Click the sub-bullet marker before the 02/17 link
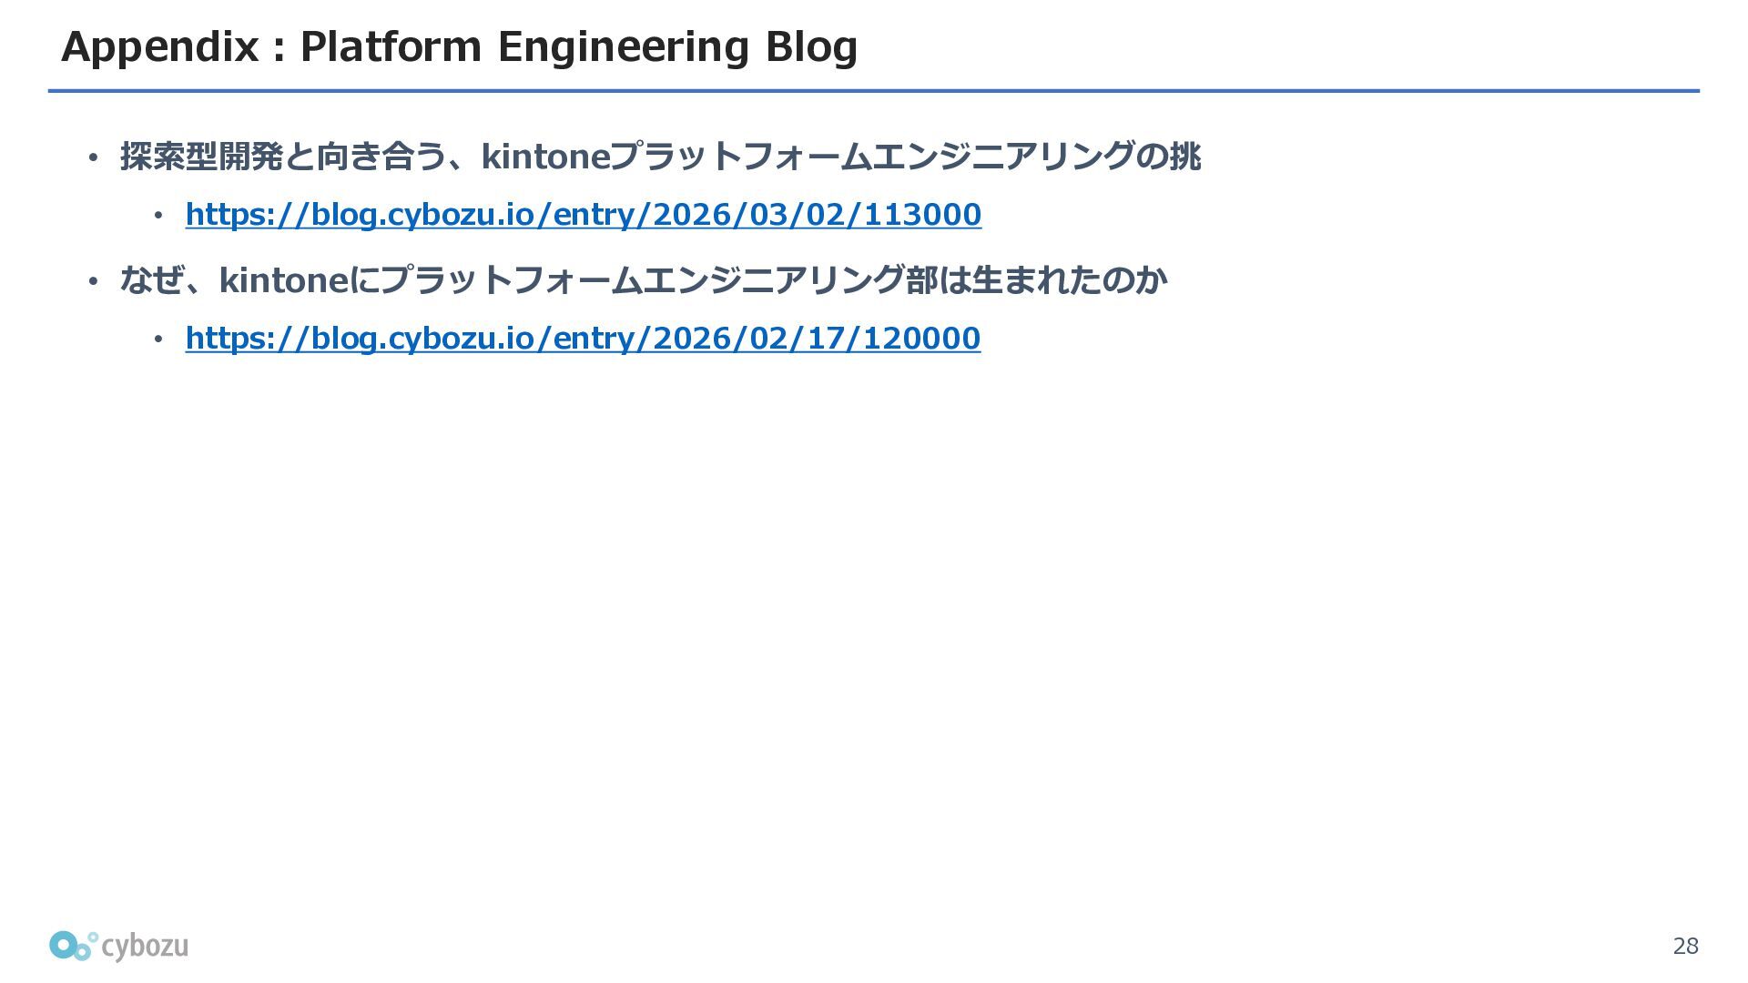Viewport: 1748px width, 983px height. (x=158, y=339)
